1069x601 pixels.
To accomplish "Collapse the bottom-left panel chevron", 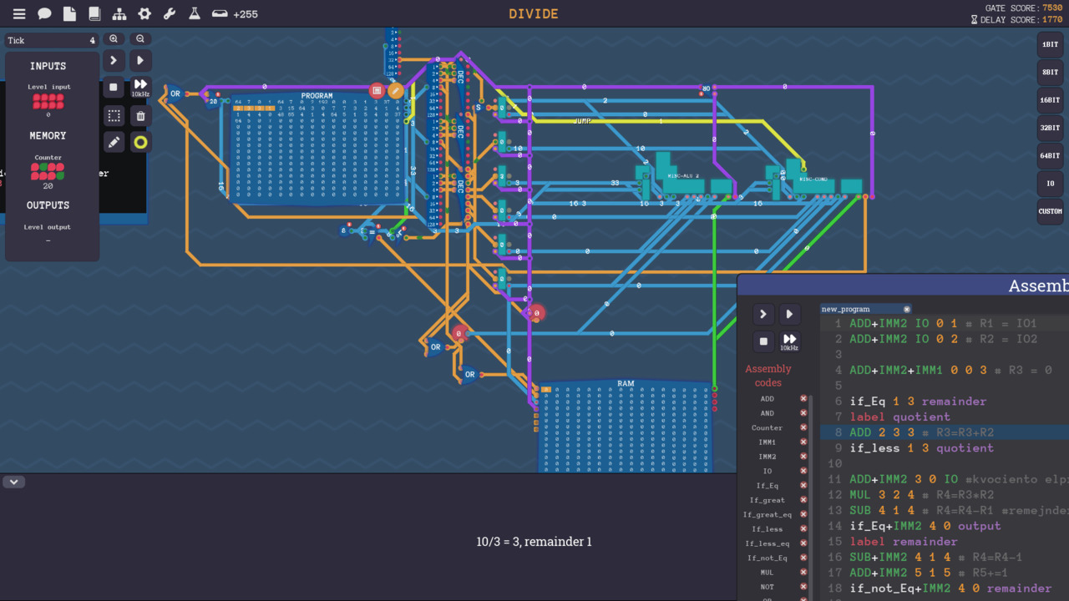I will click(13, 482).
